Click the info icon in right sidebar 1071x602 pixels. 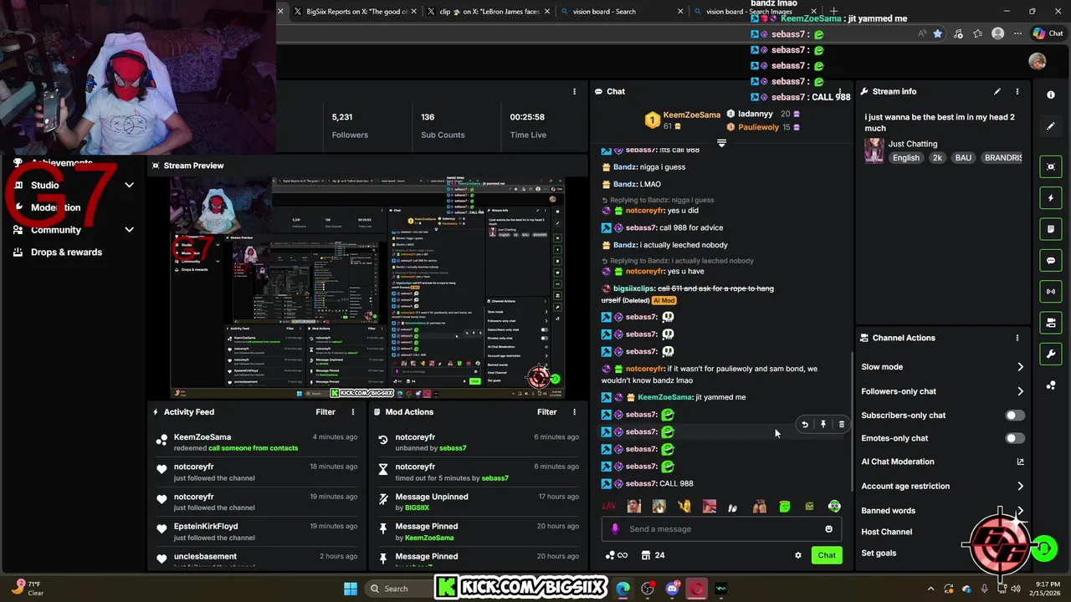coord(1051,94)
